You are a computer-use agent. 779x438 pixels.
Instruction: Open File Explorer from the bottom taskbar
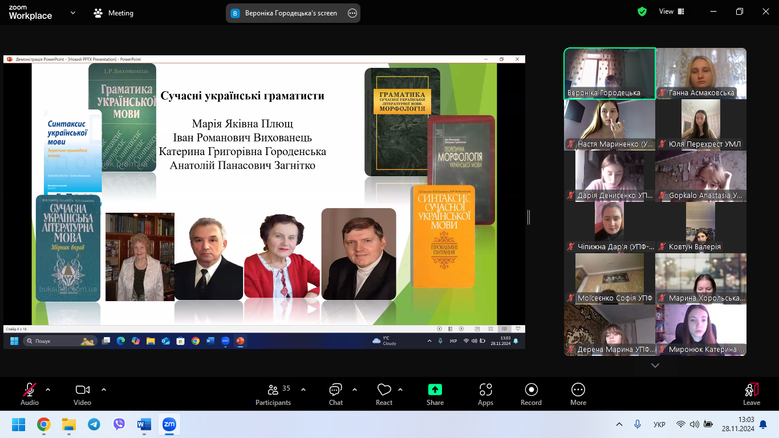click(x=69, y=424)
